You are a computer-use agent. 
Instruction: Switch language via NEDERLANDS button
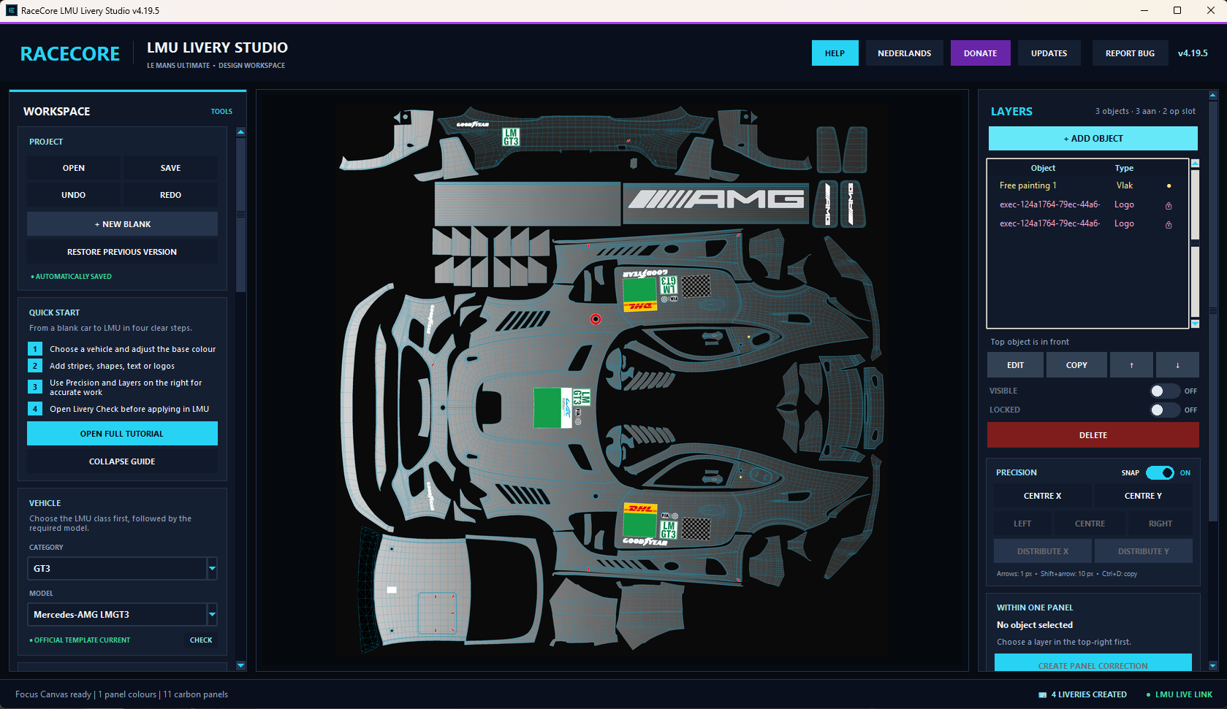point(905,53)
